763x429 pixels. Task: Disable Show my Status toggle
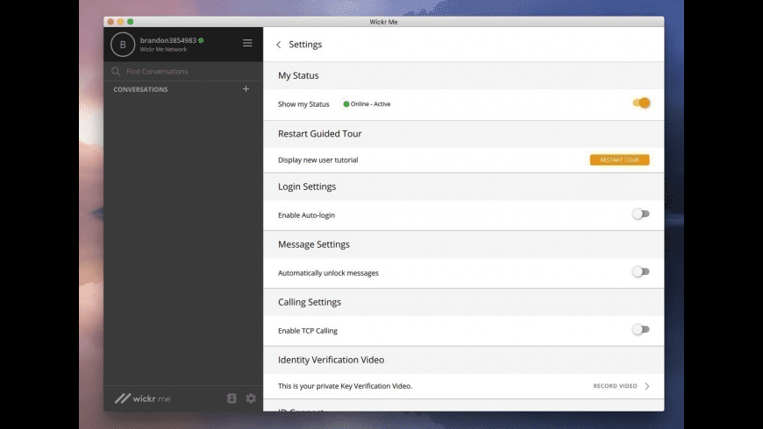coord(641,103)
